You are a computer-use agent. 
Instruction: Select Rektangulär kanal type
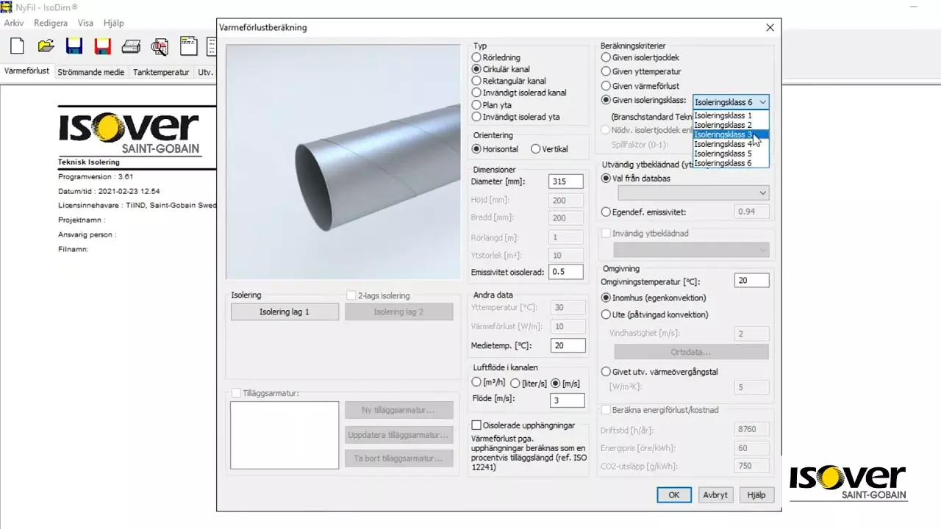pos(509,81)
